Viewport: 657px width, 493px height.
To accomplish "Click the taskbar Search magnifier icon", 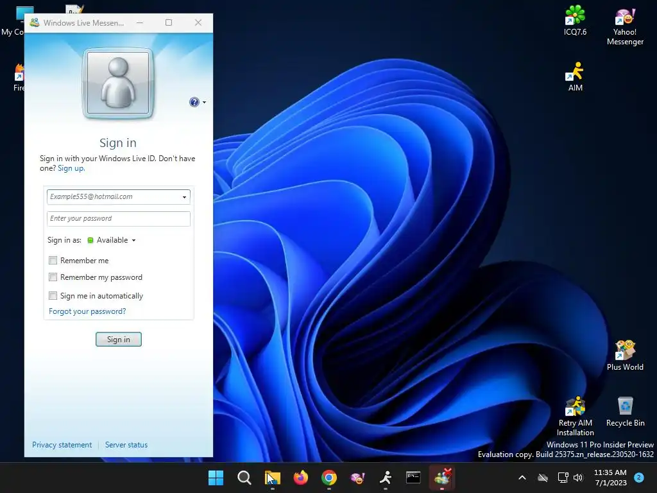I will [244, 478].
